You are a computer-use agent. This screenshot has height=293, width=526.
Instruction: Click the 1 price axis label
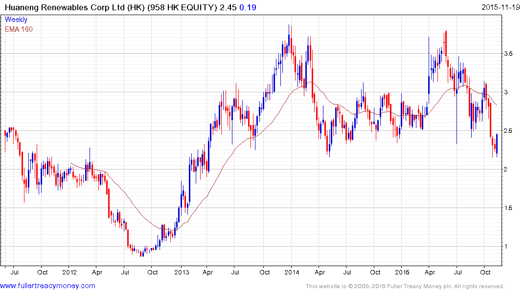(508, 247)
